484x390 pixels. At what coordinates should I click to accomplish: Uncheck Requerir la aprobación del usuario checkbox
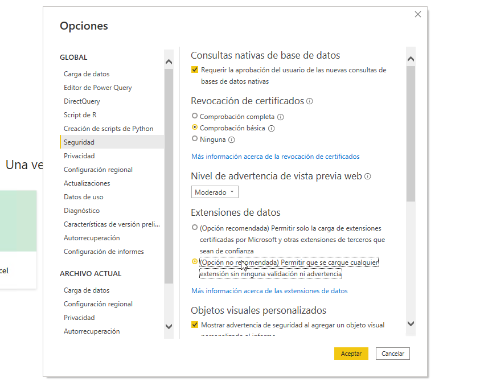point(195,70)
